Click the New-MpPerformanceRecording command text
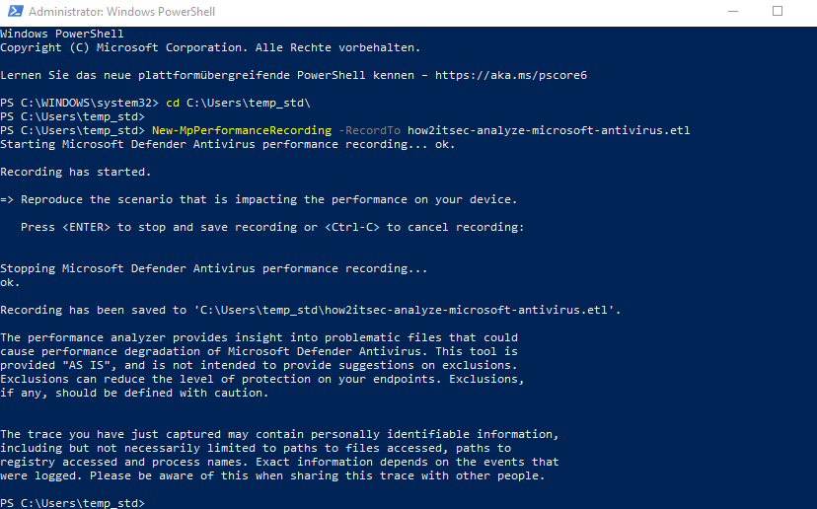The width and height of the screenshot is (817, 509). [242, 130]
